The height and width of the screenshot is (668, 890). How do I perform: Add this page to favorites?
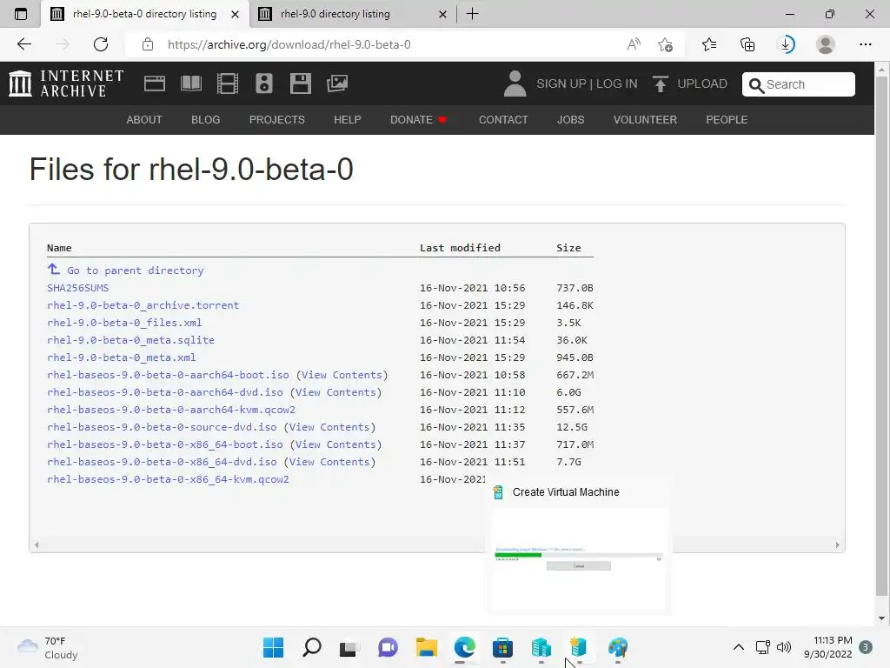click(x=665, y=44)
